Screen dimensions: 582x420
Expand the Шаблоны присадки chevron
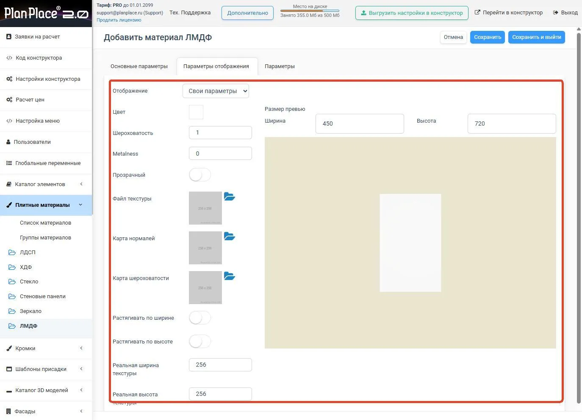tap(81, 369)
